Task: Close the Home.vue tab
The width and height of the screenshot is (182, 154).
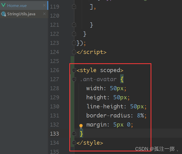Action: pos(44,5)
